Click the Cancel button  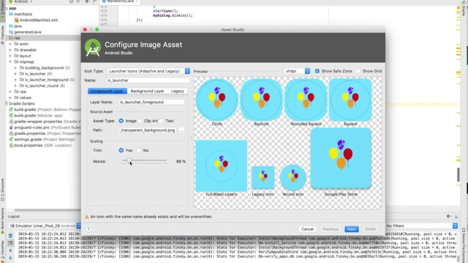[308, 229]
